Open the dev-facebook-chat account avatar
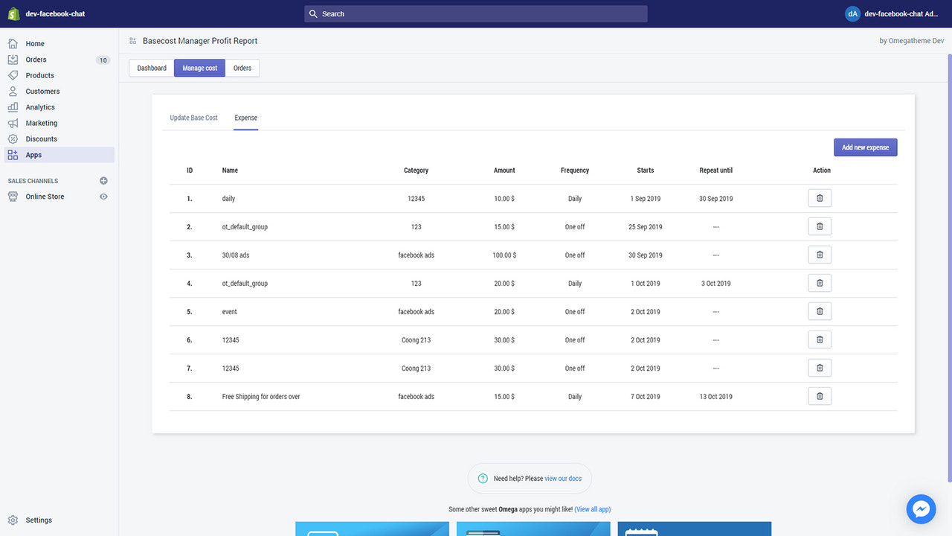 [852, 13]
